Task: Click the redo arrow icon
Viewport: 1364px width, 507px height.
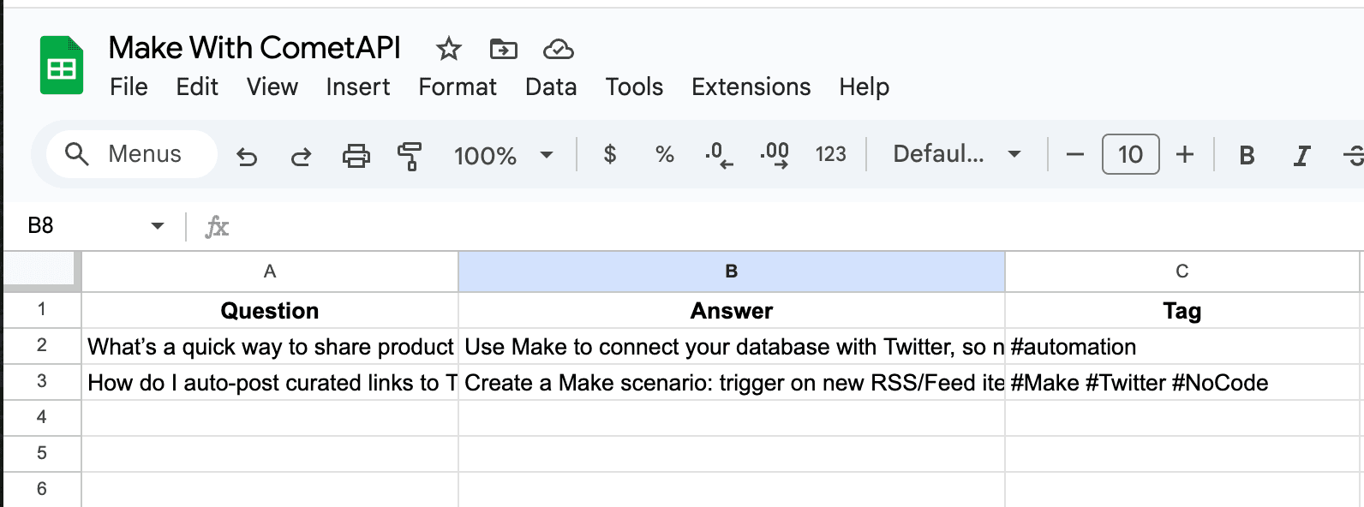Action: pos(301,155)
